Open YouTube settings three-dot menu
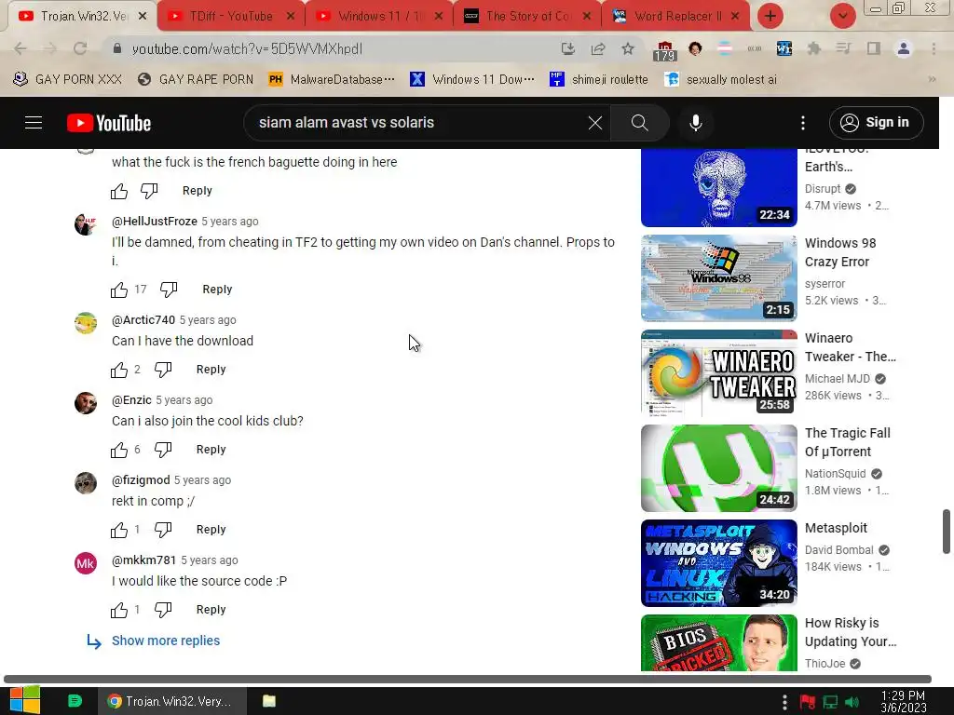 (x=803, y=123)
